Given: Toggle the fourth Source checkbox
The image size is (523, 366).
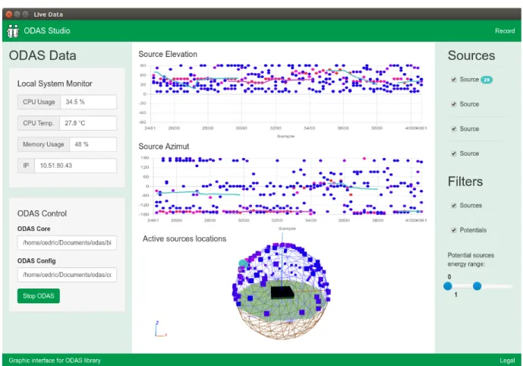Looking at the screenshot, I should [454, 153].
